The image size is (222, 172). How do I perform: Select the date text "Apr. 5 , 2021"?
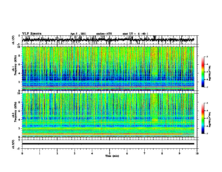point(78,34)
